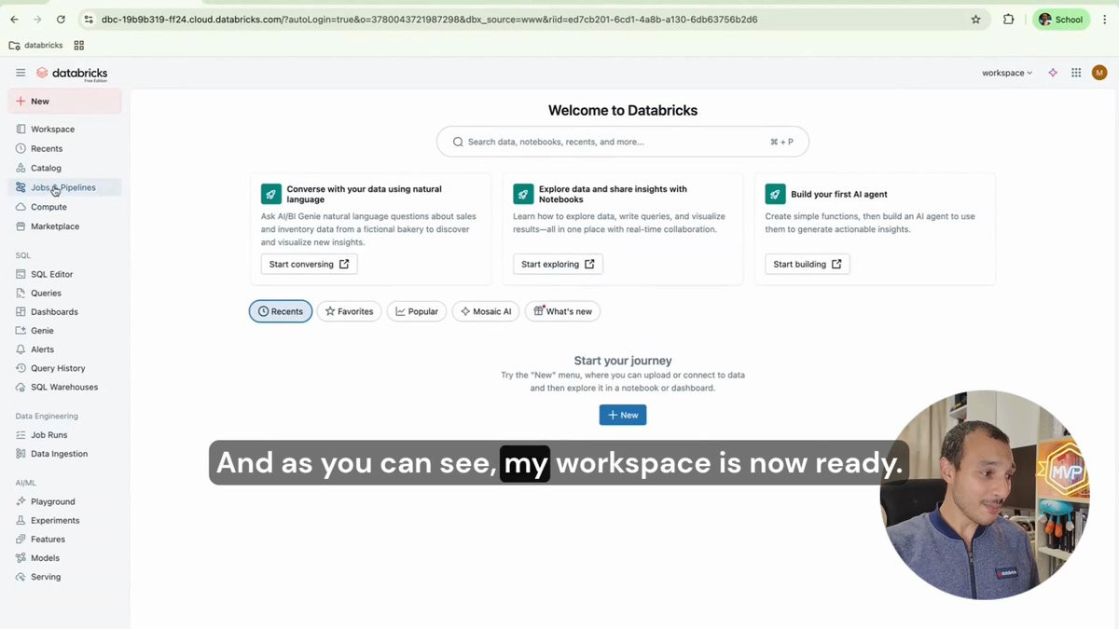This screenshot has width=1119, height=629.
Task: Click the Dashboards icon in the sidebar
Action: [x=21, y=311]
